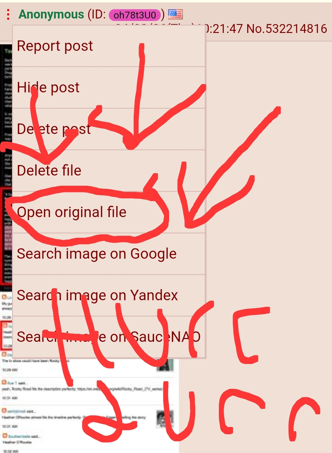Click the US flag icon
This screenshot has height=453, width=332.
pos(176,14)
